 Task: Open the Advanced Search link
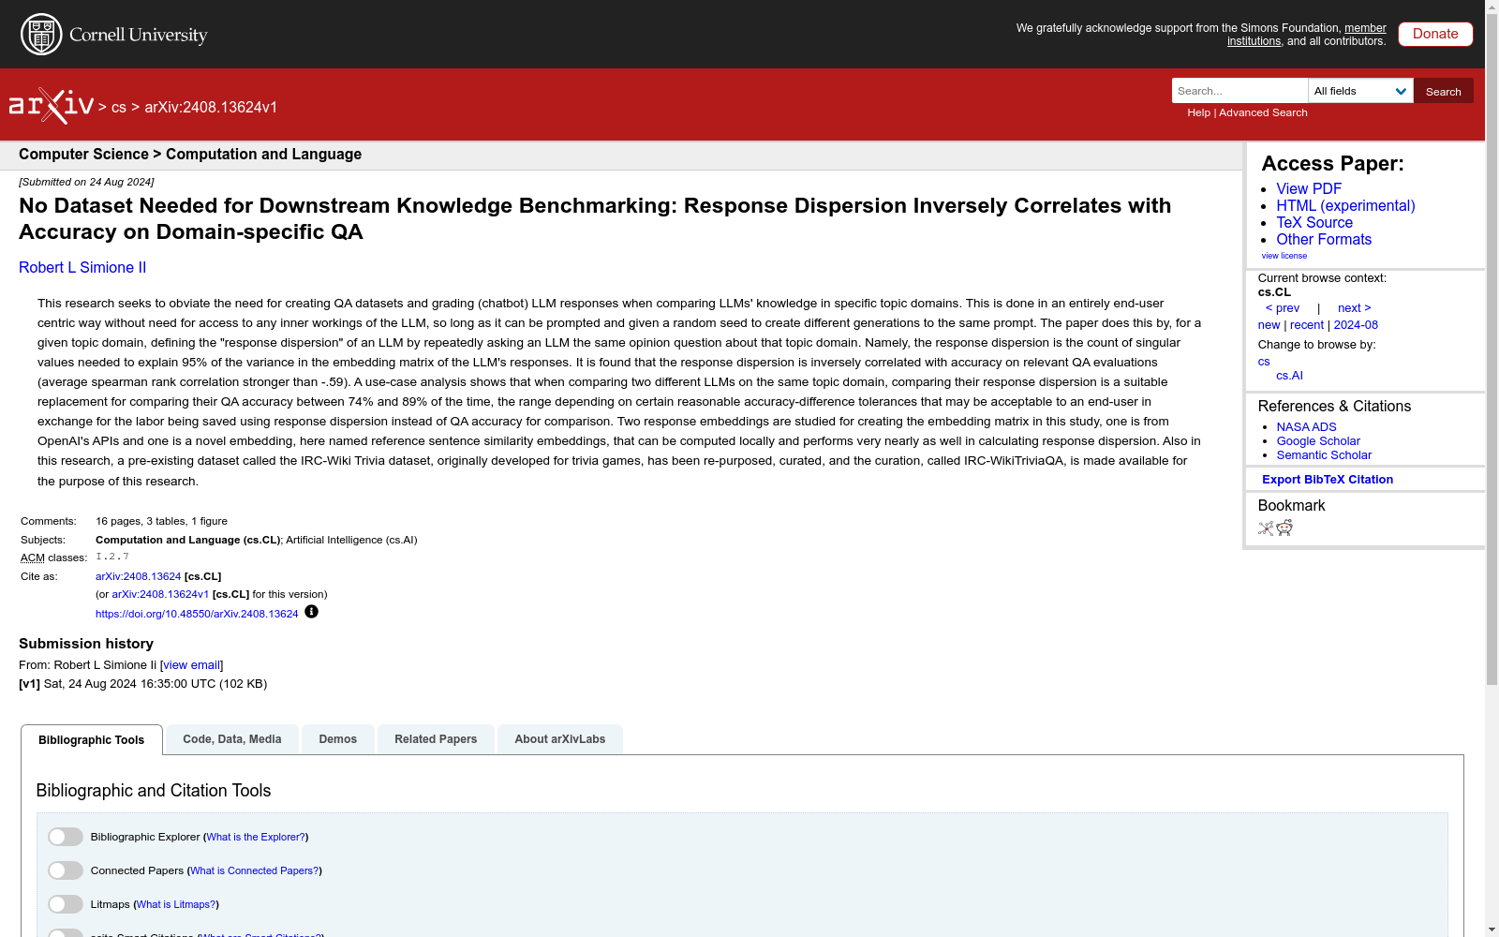tap(1263, 112)
